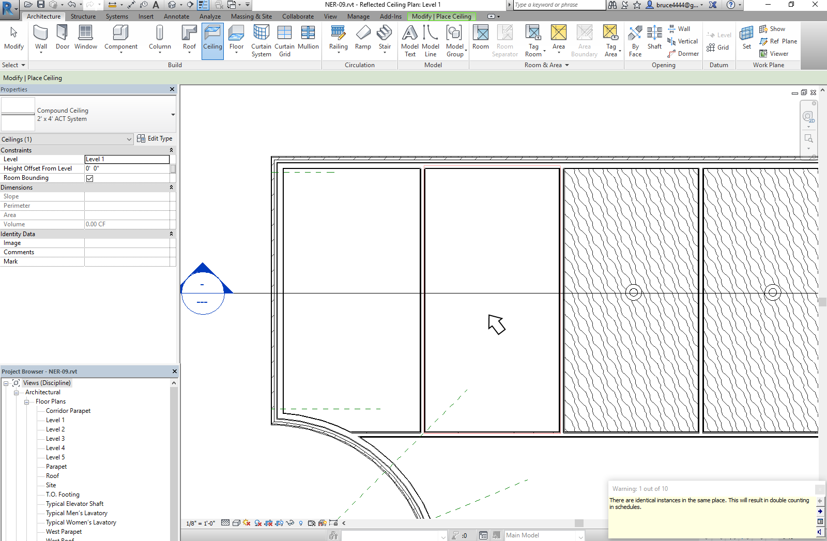Activate the Roof tool
The width and height of the screenshot is (827, 541).
pyautogui.click(x=189, y=39)
